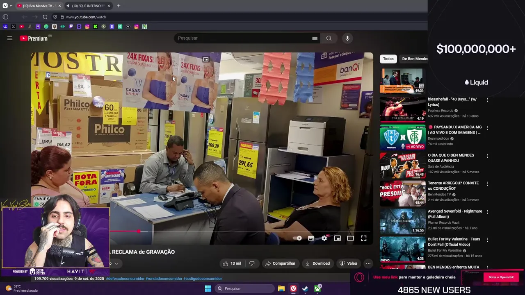Open "Tenente ARREGOU?" video thumbnail
Screen dimensions: 525x295
point(402,193)
